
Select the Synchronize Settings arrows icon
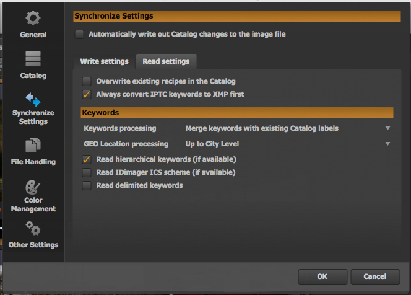[x=33, y=100]
